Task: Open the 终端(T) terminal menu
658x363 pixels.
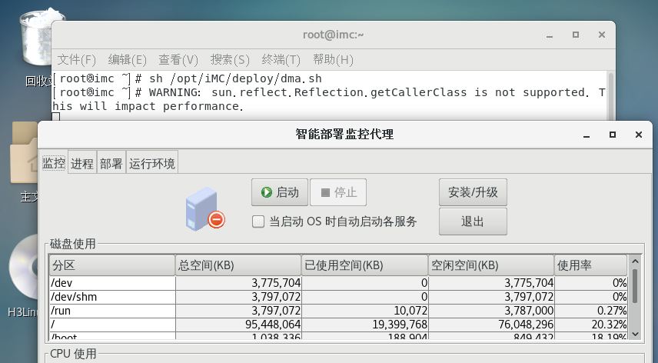Action: [x=281, y=59]
